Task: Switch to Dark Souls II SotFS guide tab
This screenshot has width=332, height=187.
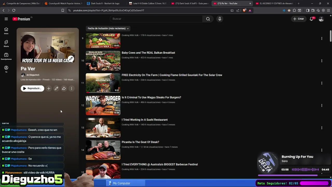Action: pyautogui.click(x=190, y=3)
